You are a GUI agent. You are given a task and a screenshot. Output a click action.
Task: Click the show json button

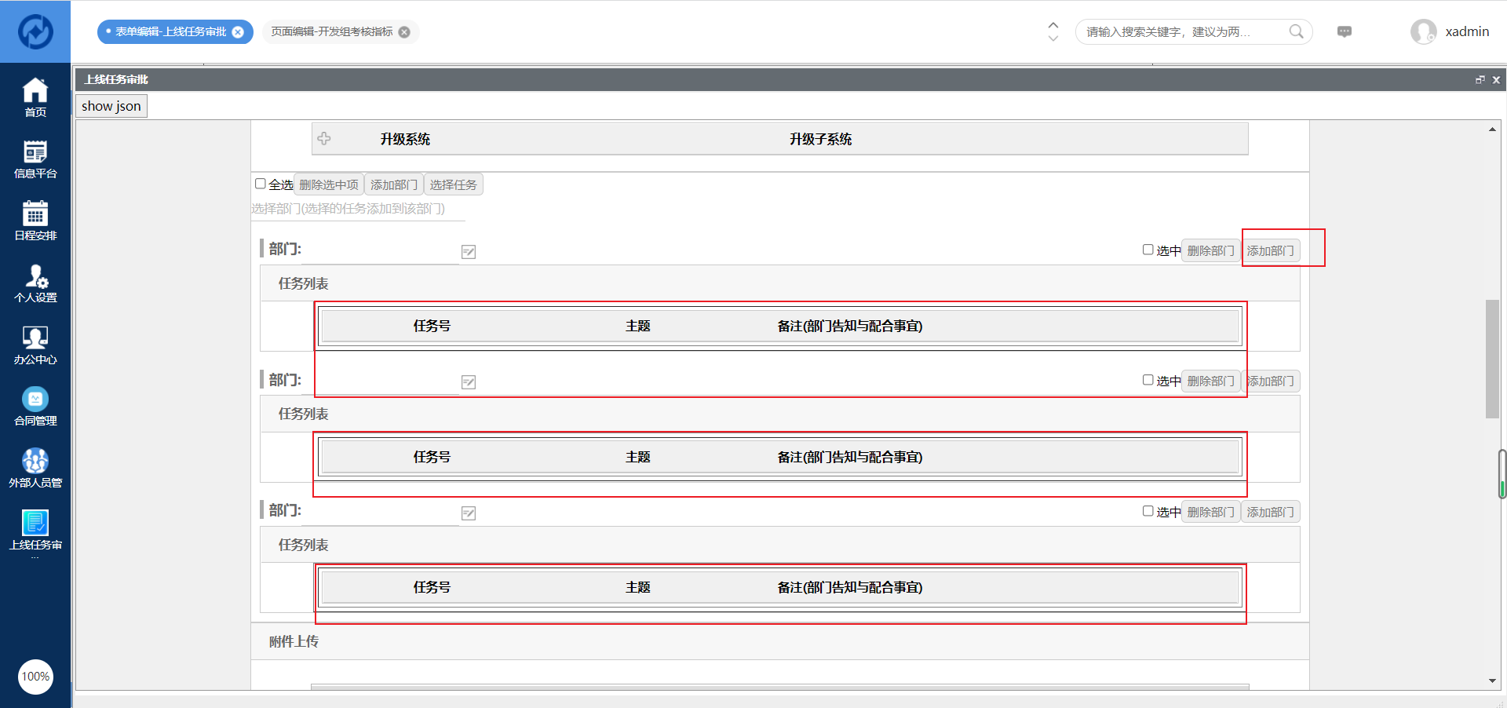point(111,106)
